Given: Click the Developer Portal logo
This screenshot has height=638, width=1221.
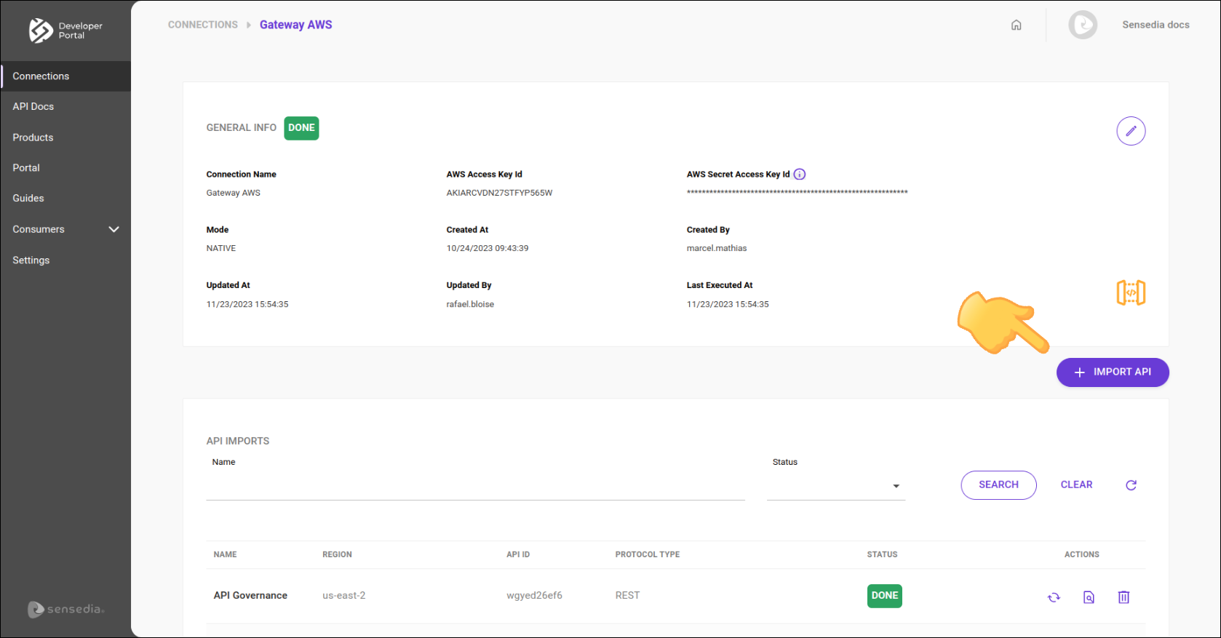Looking at the screenshot, I should 65,31.
